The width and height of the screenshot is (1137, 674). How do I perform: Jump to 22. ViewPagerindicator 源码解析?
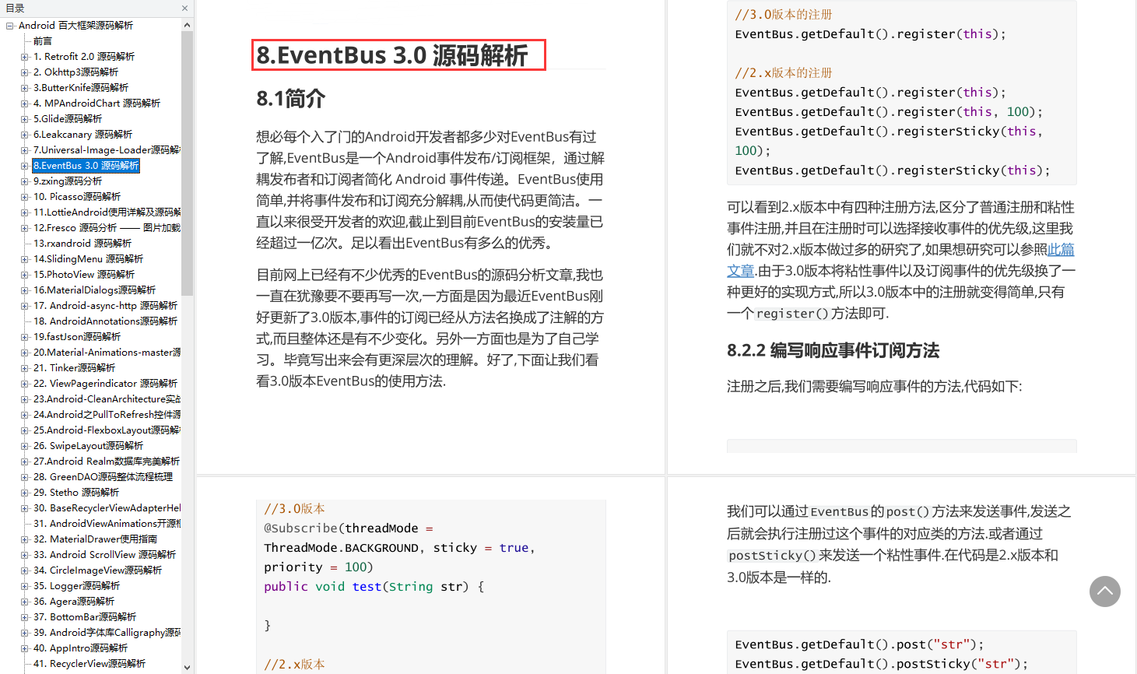coord(106,384)
